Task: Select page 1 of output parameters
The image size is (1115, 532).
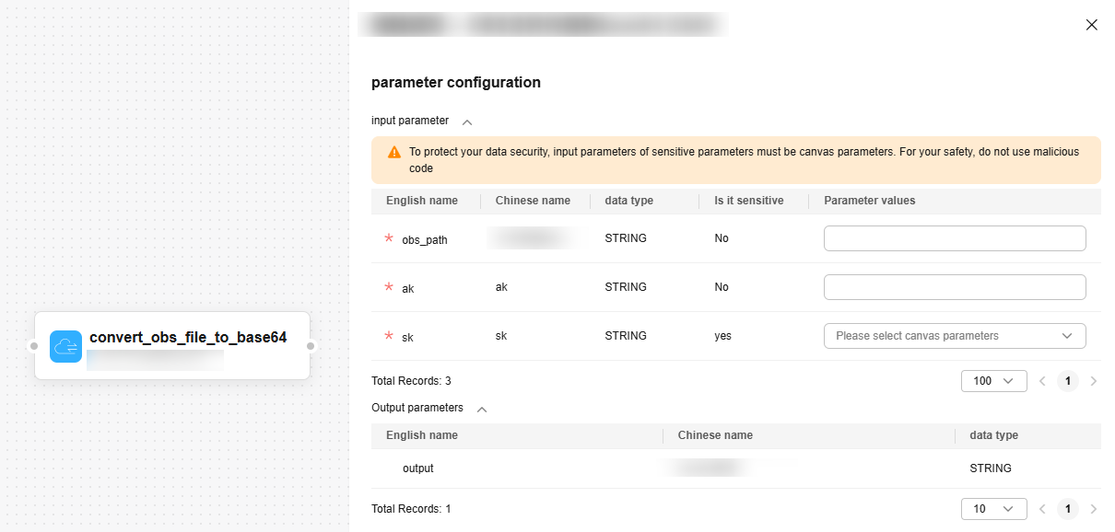Action: (1068, 509)
